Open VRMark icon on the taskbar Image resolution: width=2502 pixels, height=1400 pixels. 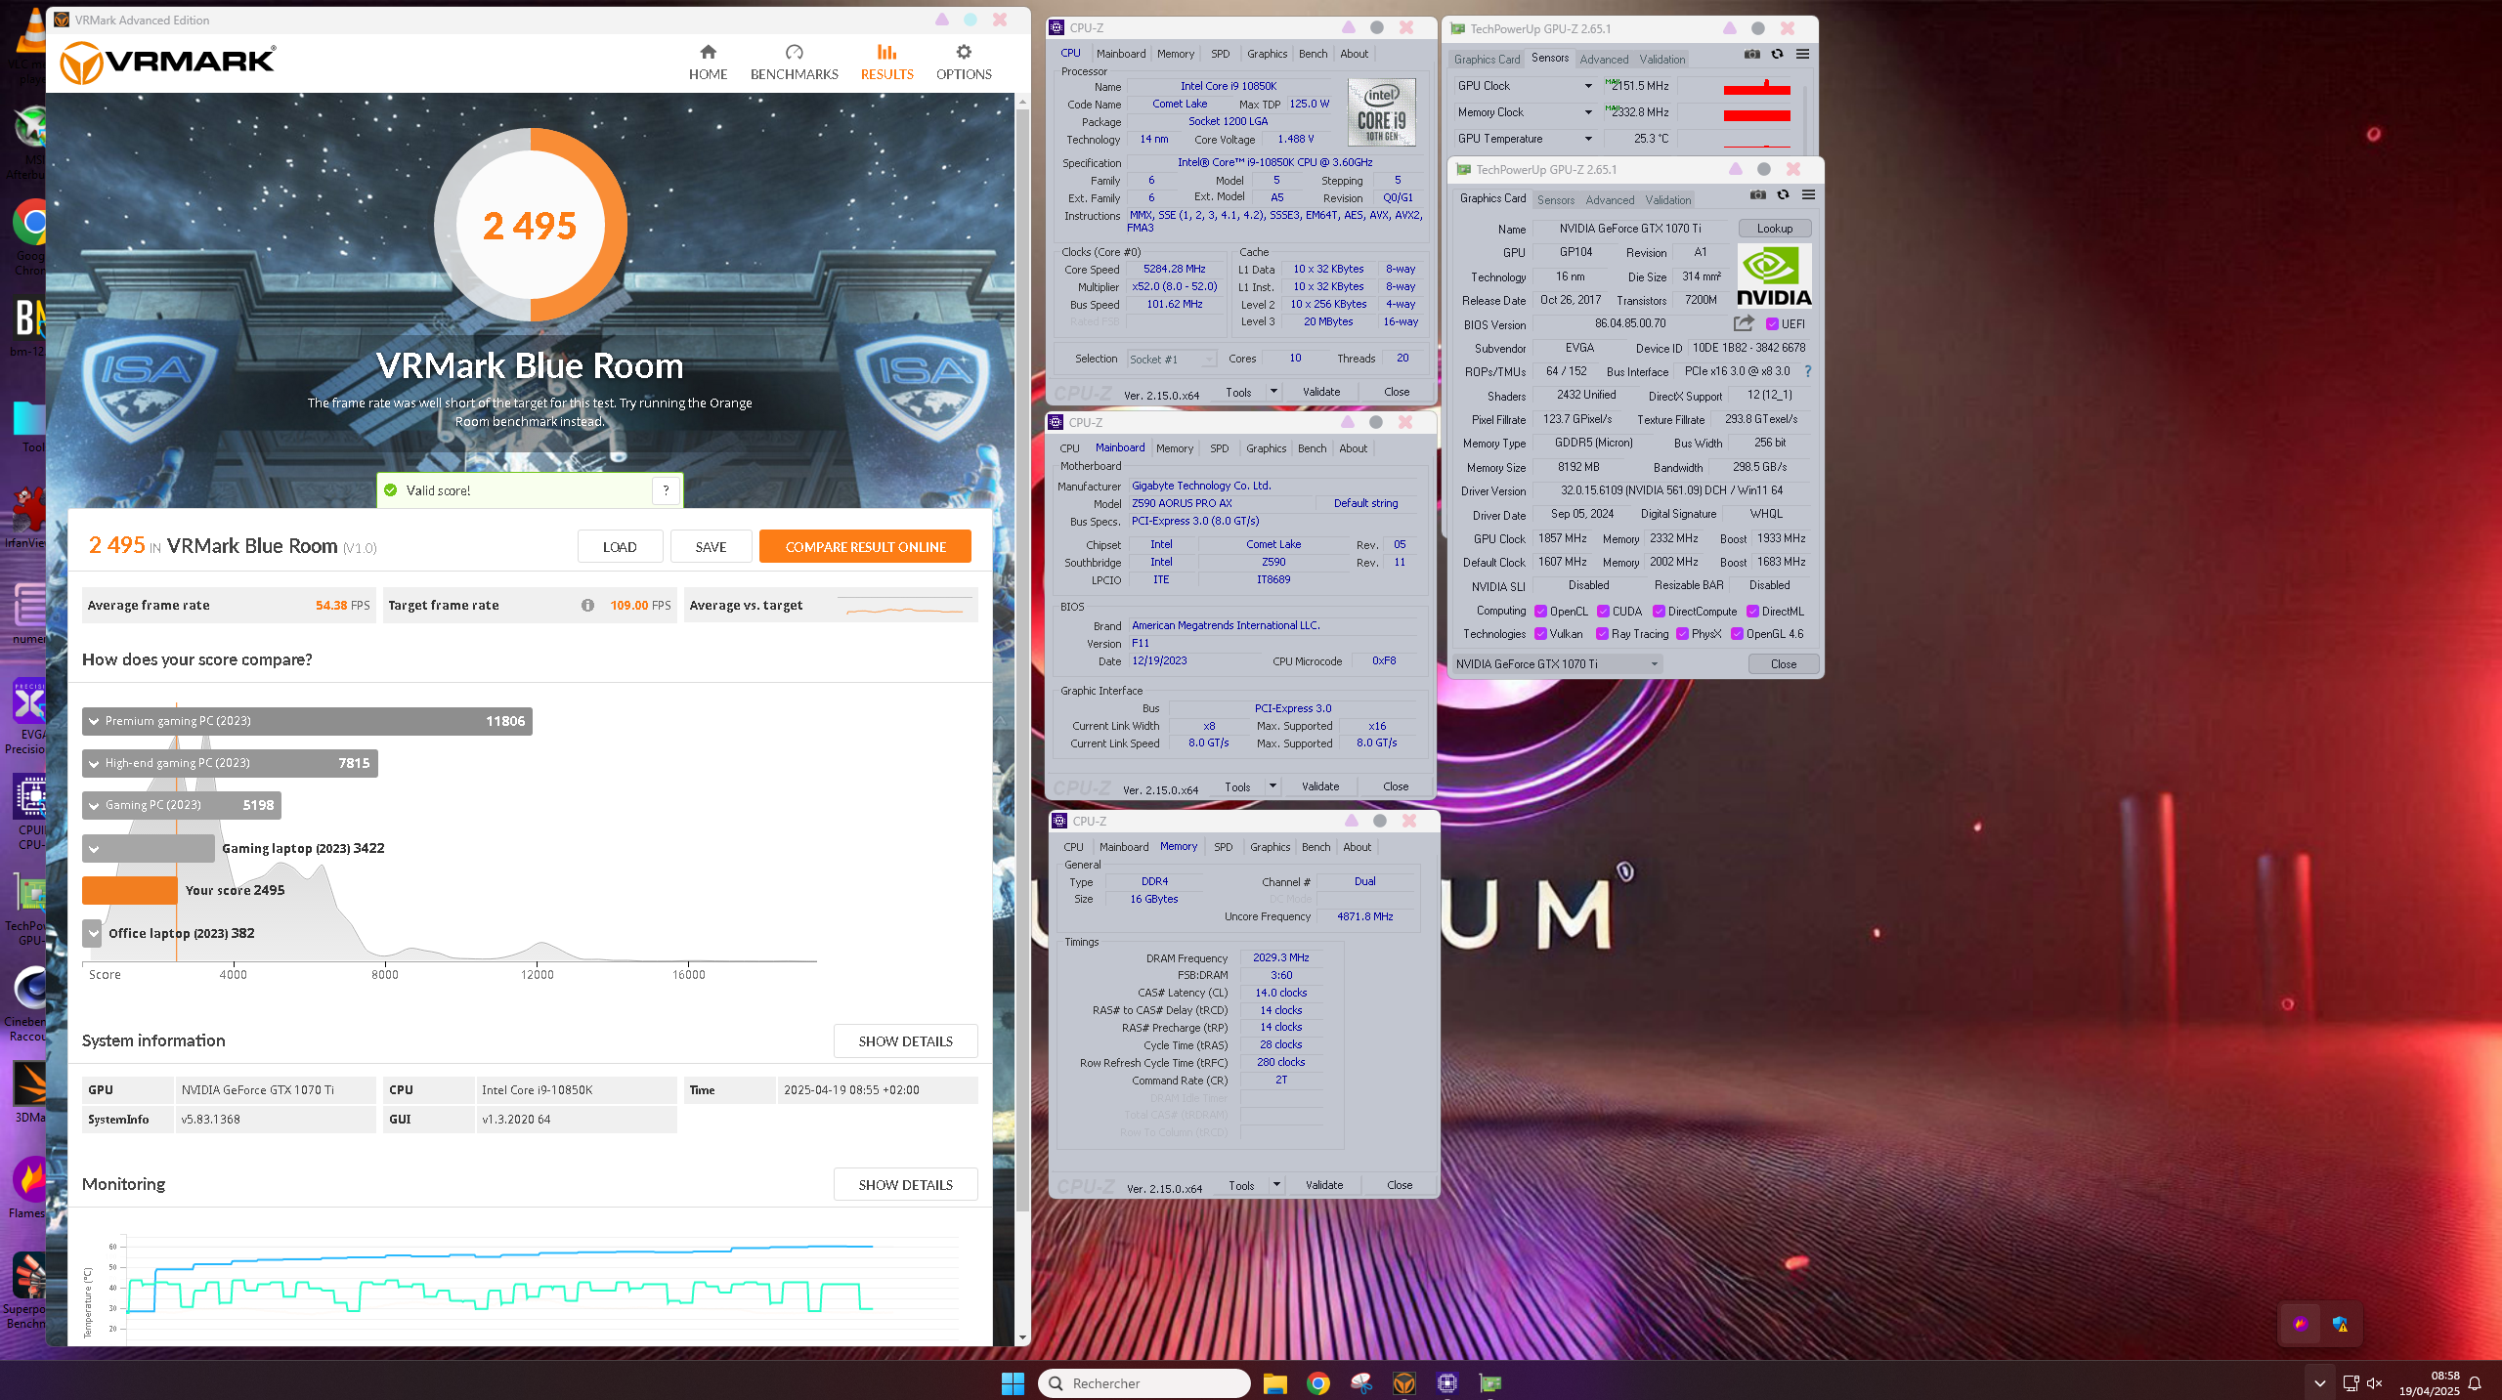click(x=1404, y=1382)
